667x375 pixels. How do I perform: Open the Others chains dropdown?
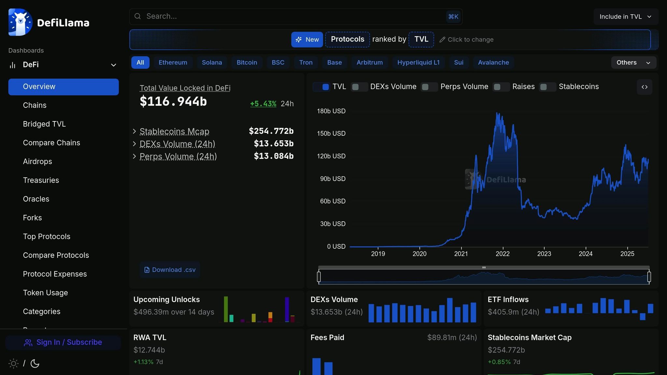[633, 62]
